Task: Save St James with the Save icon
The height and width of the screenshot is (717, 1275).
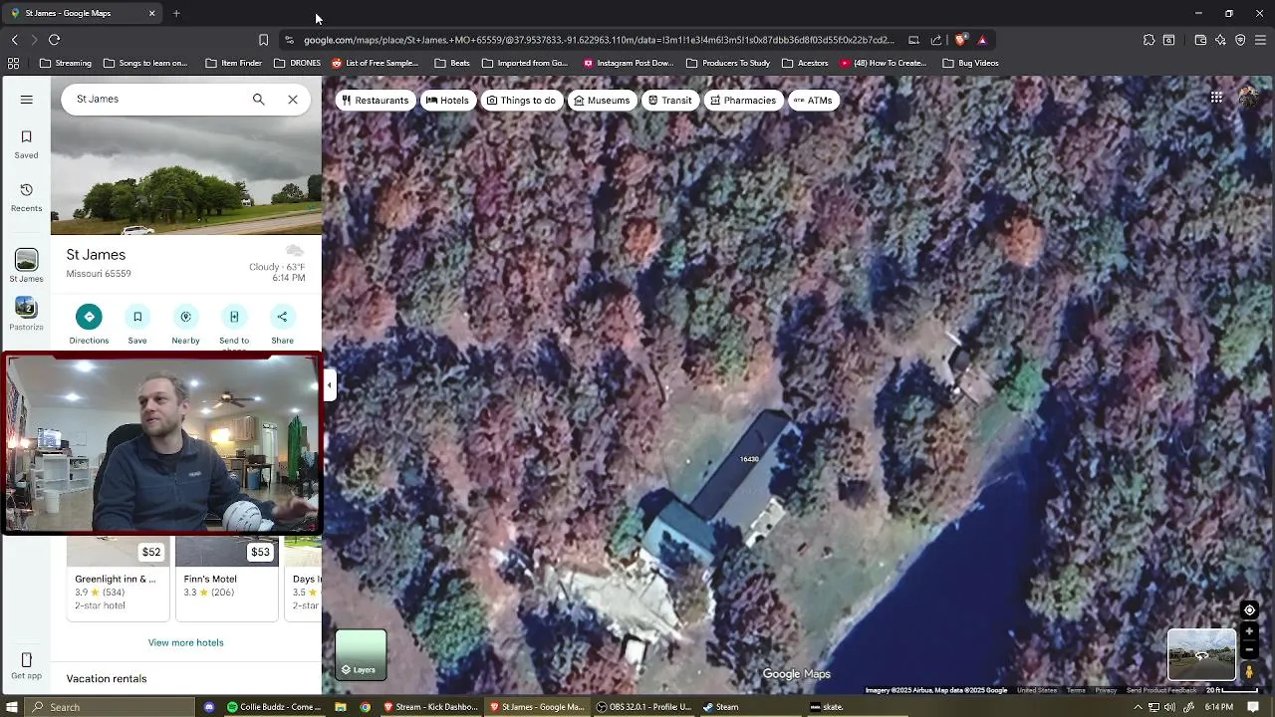Action: click(137, 317)
